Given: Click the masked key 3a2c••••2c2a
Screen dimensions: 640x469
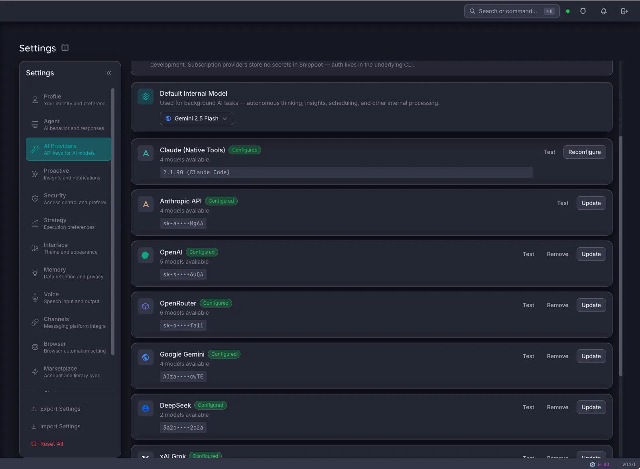Looking at the screenshot, I should [x=183, y=428].
